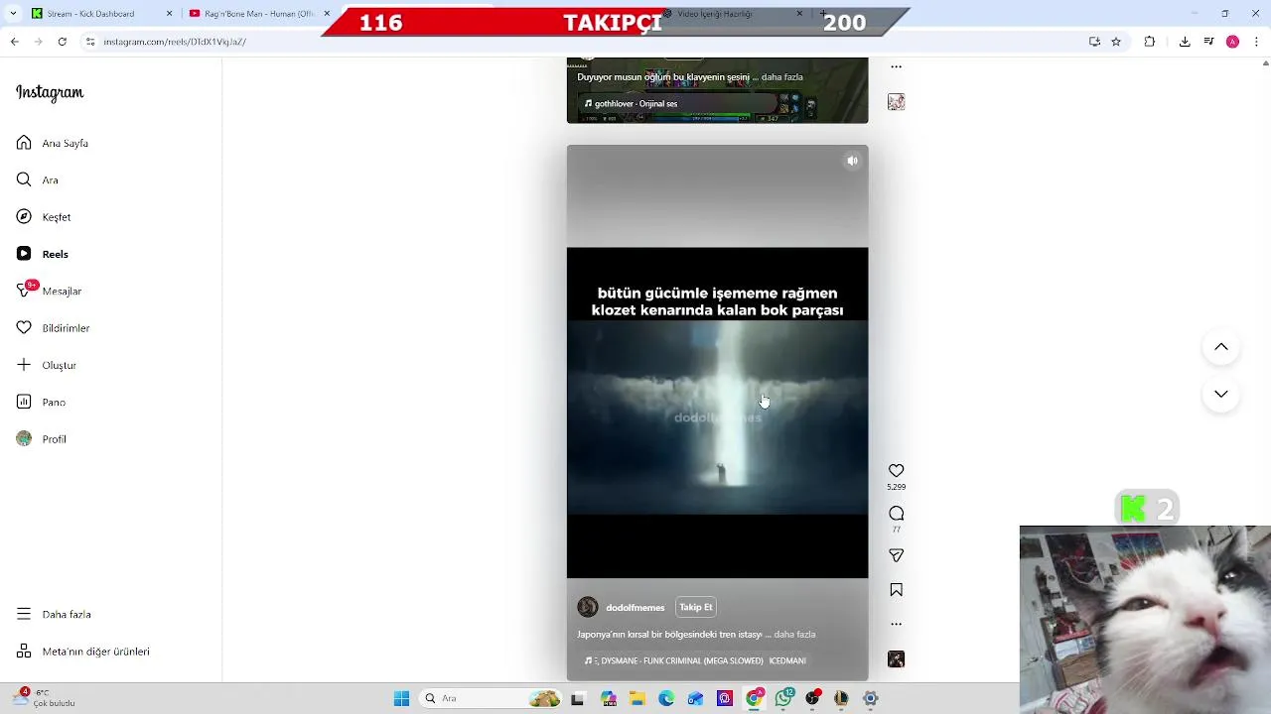
Task: Bookmark this page with star icon
Action: (x=1116, y=42)
